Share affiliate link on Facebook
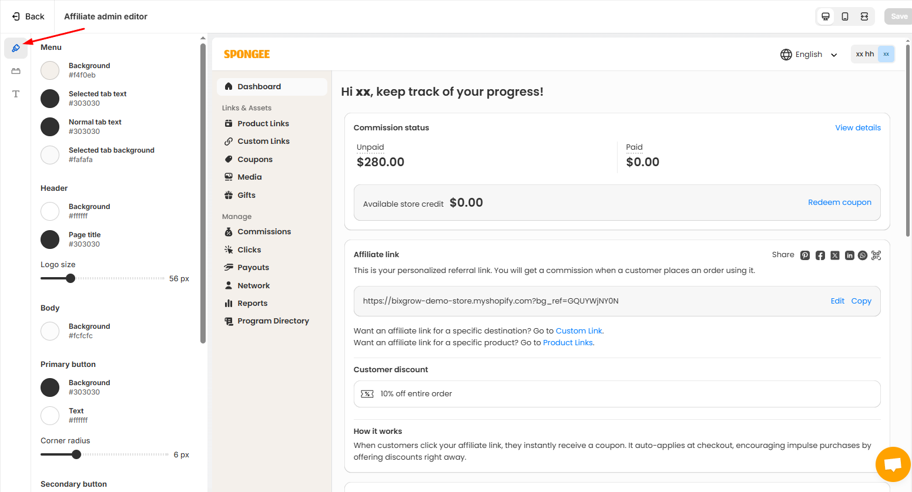 coord(820,255)
